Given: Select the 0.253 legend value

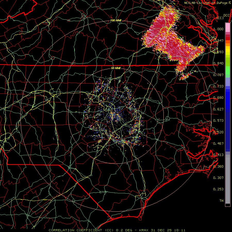Looking at the screenshot, I should coord(218,189).
